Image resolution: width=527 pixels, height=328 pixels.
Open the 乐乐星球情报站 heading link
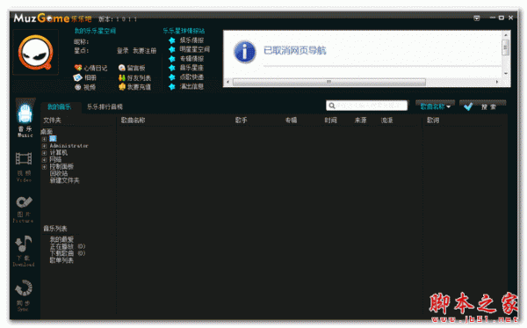click(184, 31)
